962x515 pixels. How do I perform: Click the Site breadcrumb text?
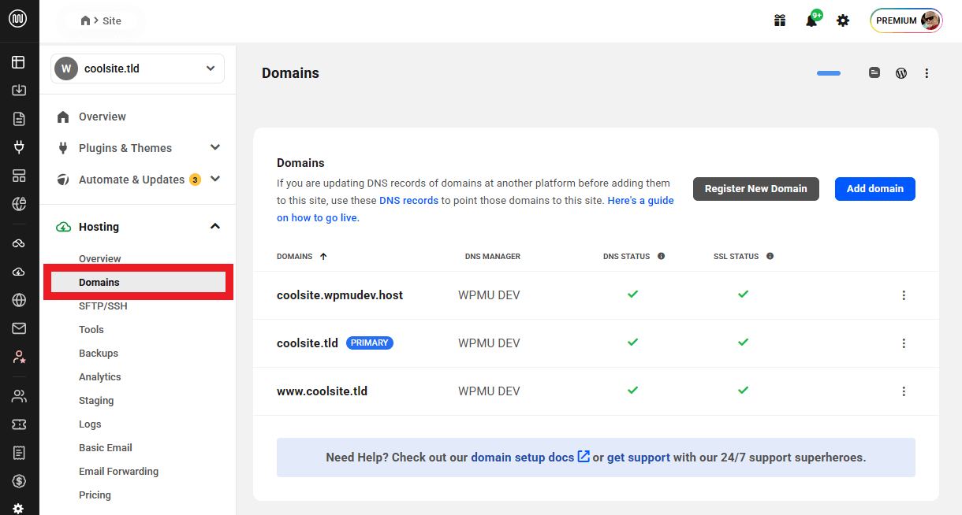click(x=112, y=20)
